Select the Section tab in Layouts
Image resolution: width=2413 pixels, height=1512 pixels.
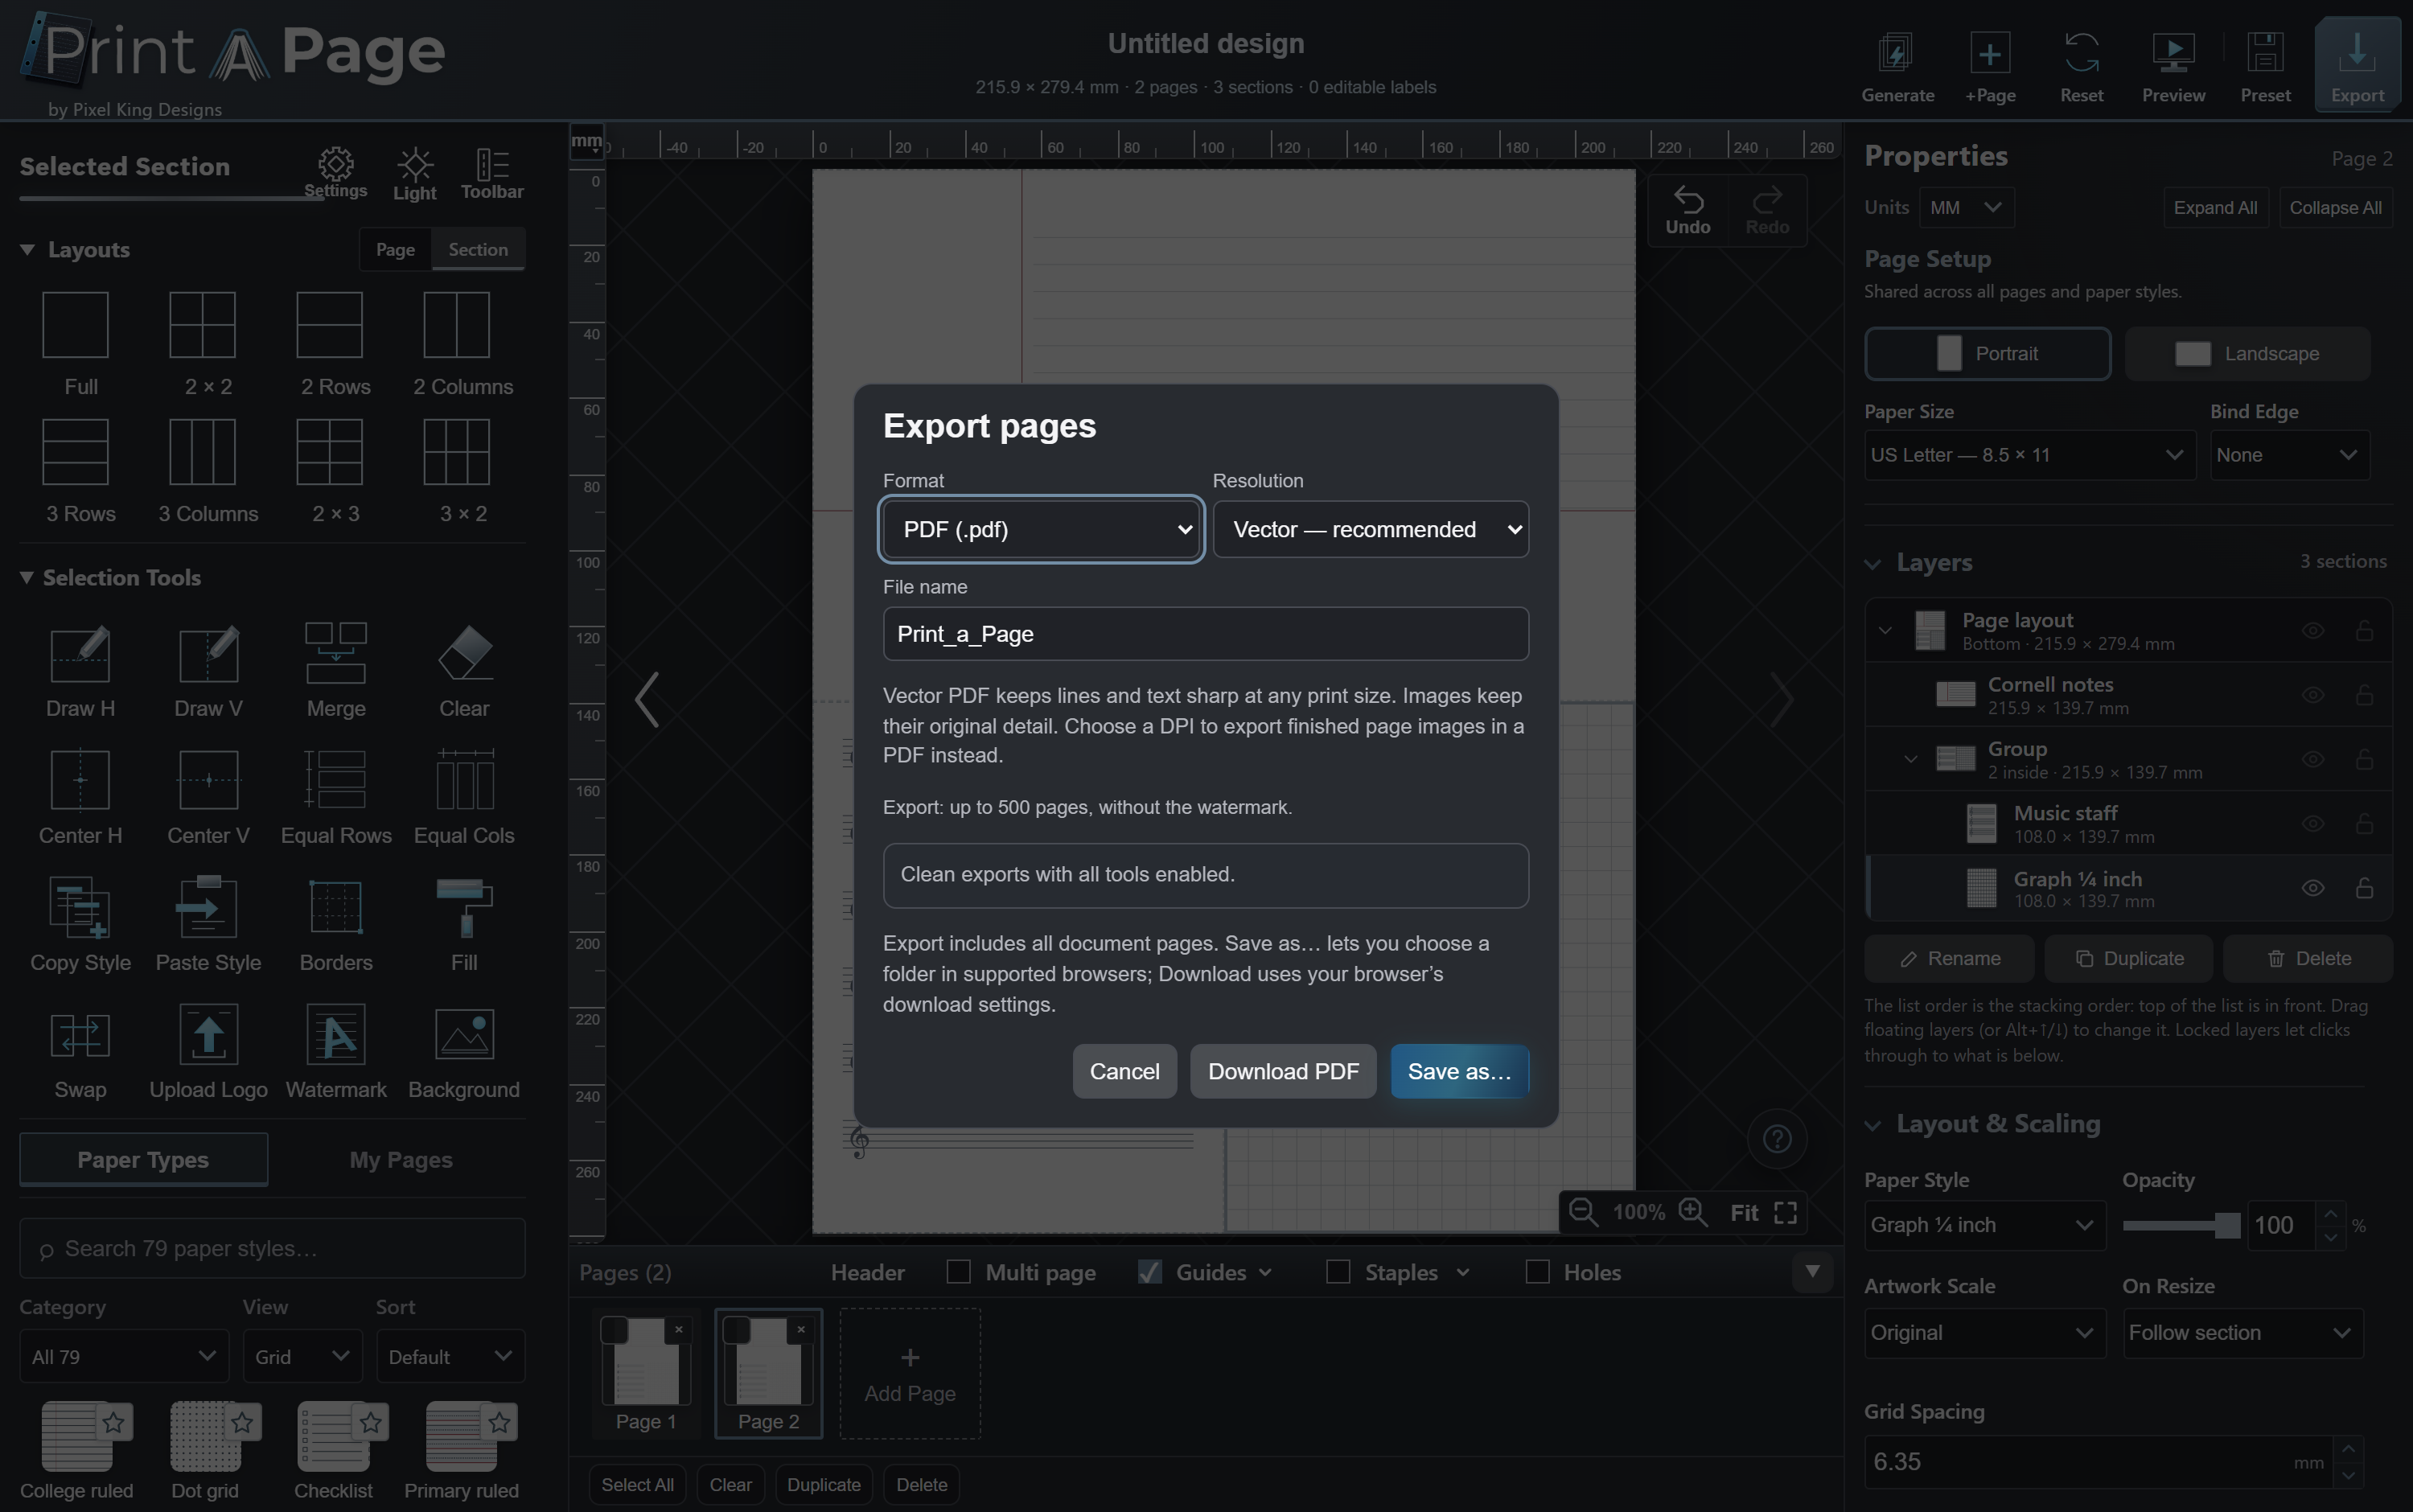(x=478, y=250)
